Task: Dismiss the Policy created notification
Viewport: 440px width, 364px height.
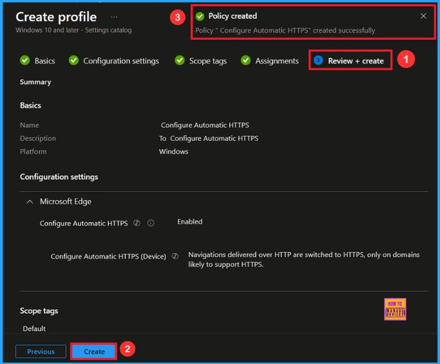Action: [423, 16]
